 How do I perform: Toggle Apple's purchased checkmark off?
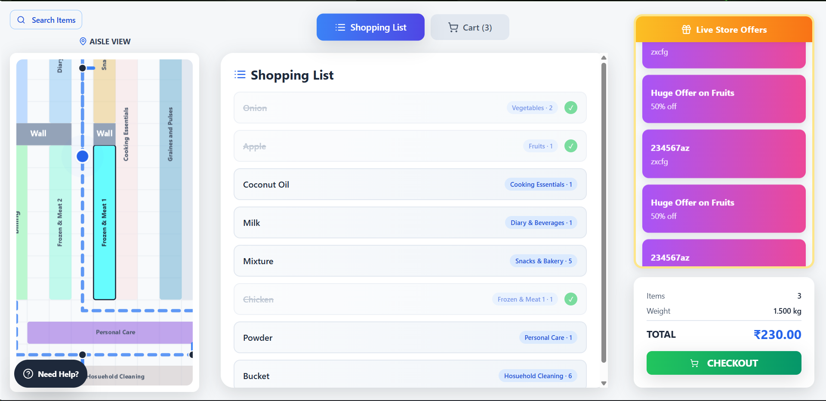pos(571,146)
